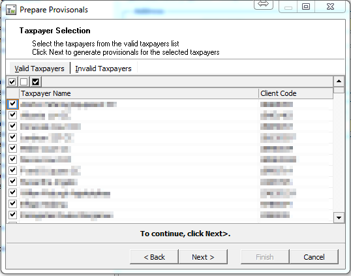Click the deselect all taxpayers icon

(23, 82)
